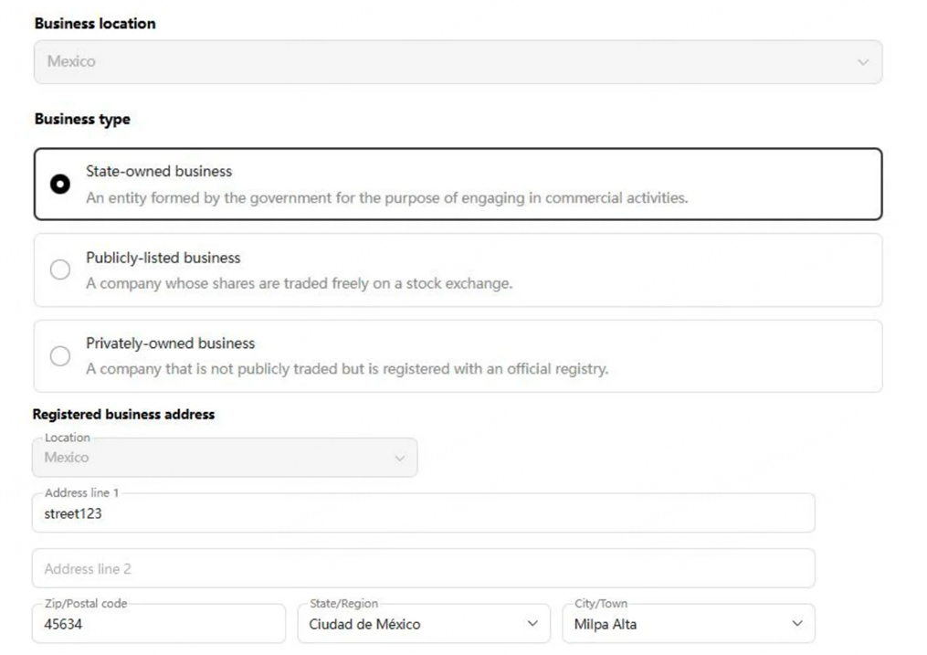Focus the Address line 1 field

coord(423,513)
